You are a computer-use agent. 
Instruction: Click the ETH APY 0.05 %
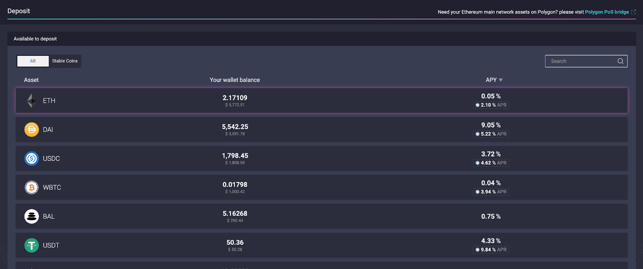491,96
